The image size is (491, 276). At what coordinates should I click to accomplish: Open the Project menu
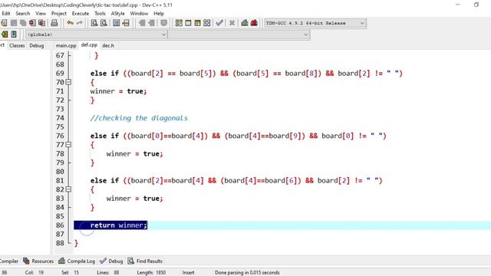(59, 14)
